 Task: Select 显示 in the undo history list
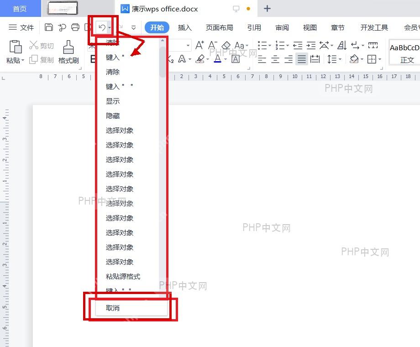coord(113,101)
